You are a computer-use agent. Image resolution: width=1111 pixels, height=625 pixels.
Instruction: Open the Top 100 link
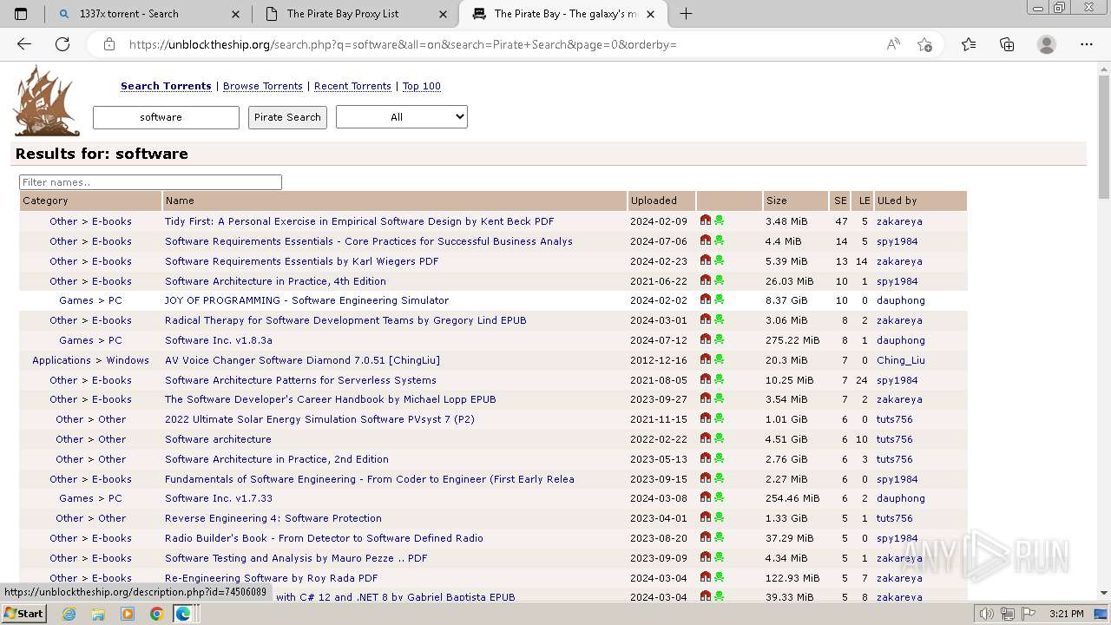click(422, 86)
